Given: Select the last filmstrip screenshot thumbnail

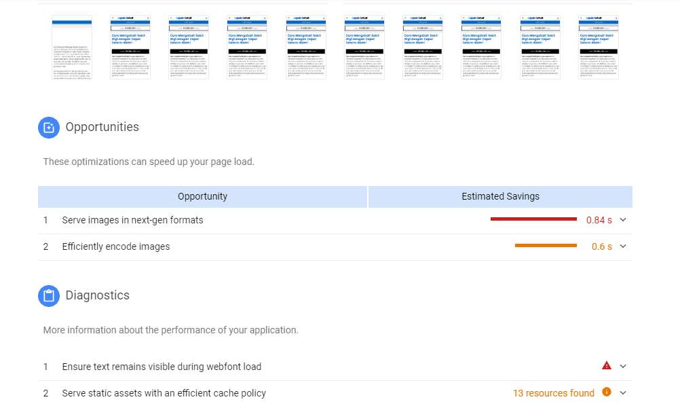Looking at the screenshot, I should point(598,48).
